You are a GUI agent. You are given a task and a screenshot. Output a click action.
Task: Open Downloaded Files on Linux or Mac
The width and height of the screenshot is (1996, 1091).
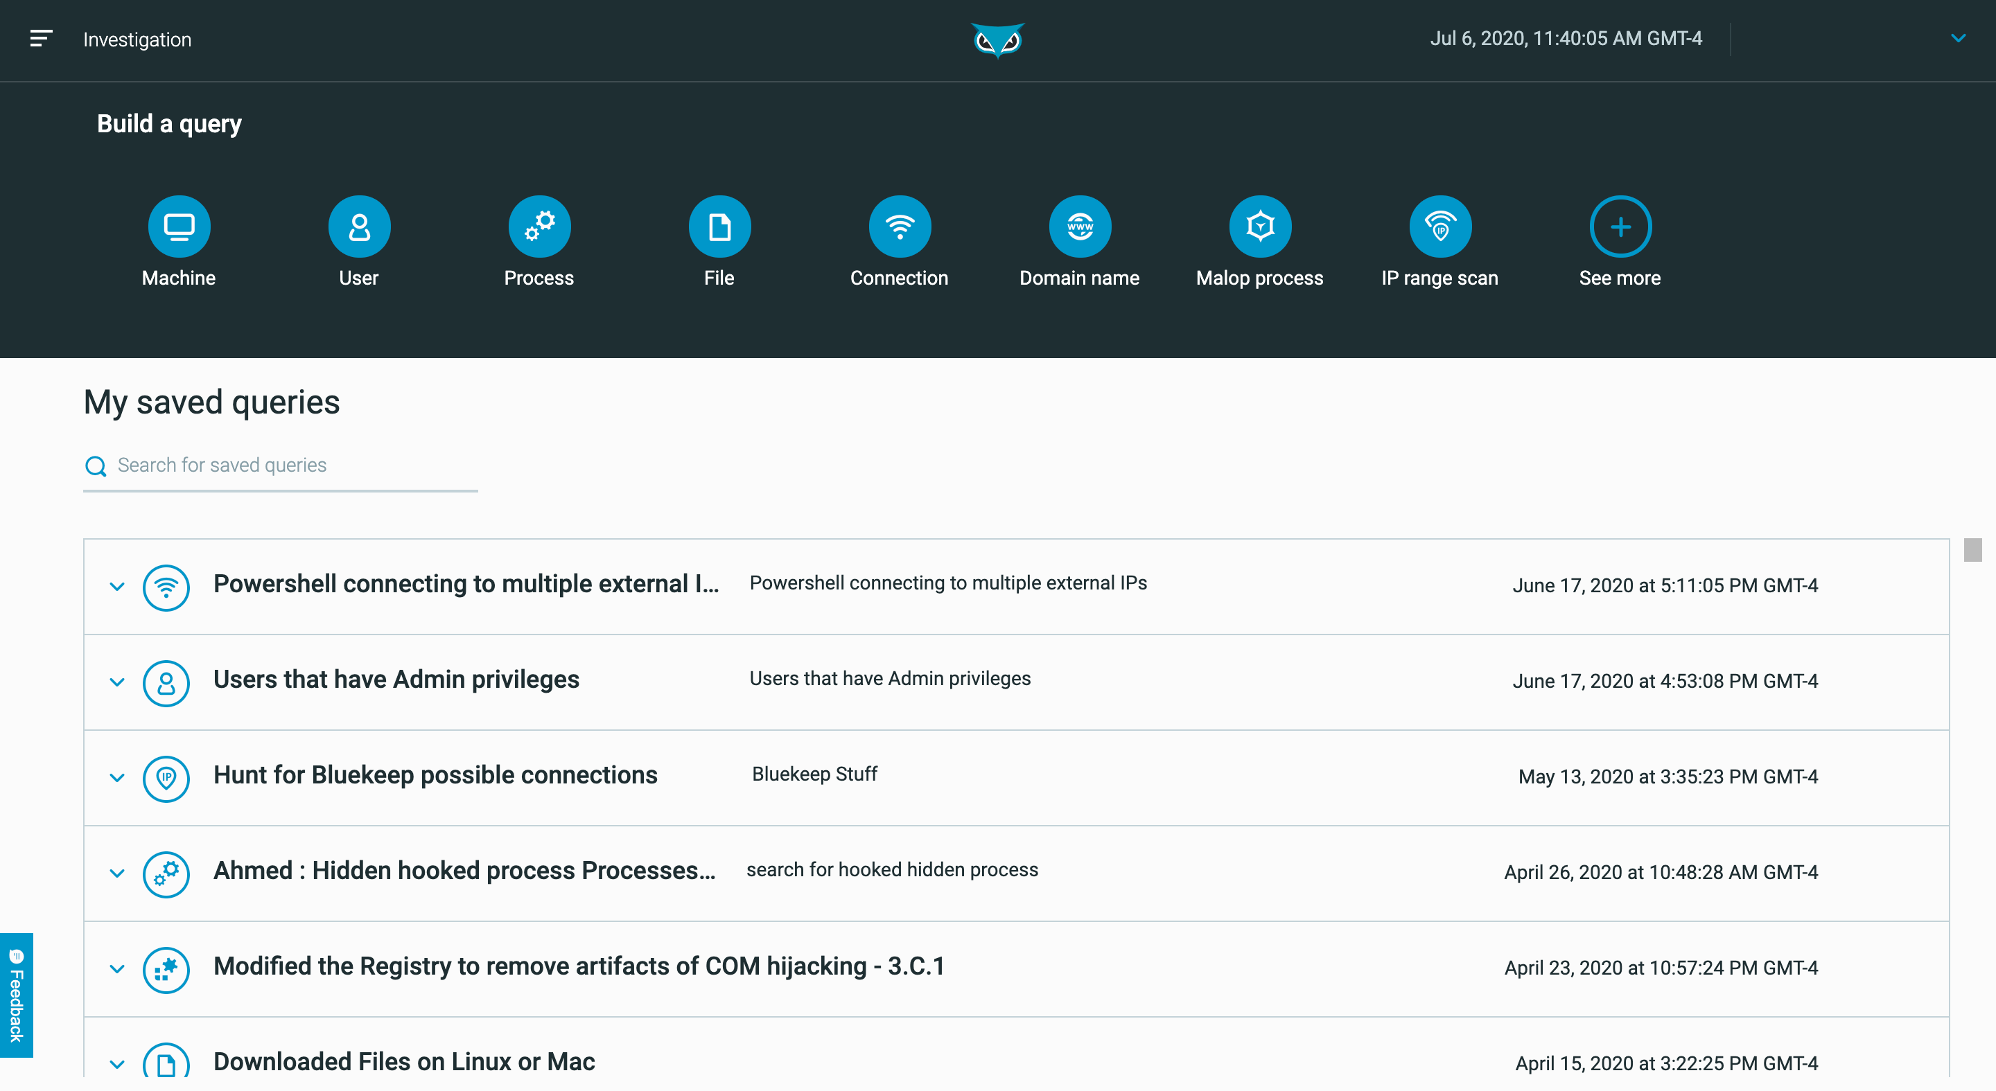click(x=403, y=1062)
